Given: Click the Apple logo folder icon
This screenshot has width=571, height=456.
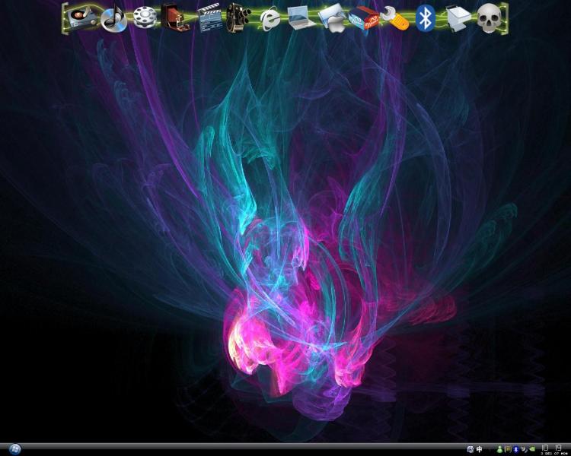Looking at the screenshot, I should tap(333, 18).
